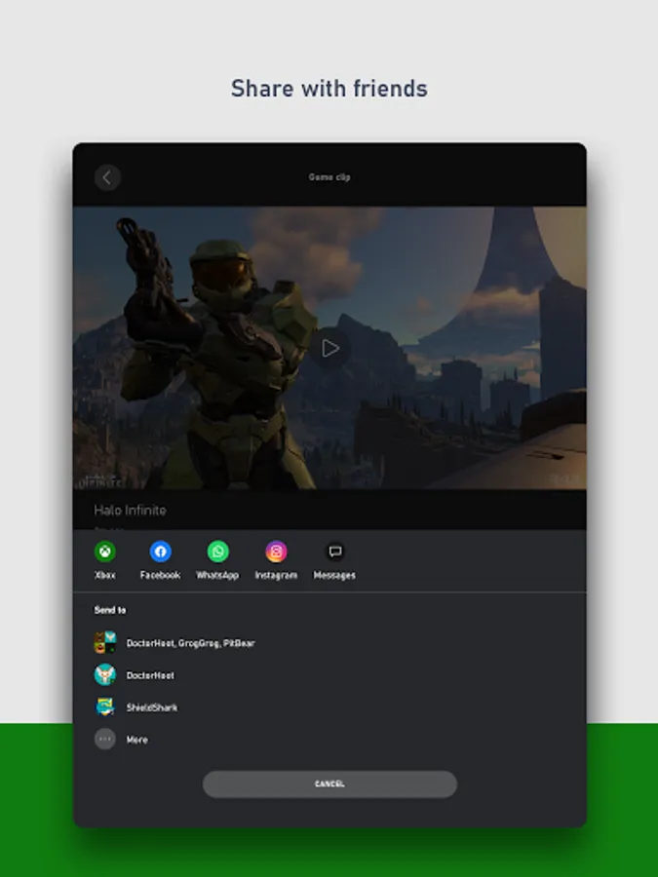Show more recipients with More
This screenshot has width=658, height=877.
tap(137, 740)
